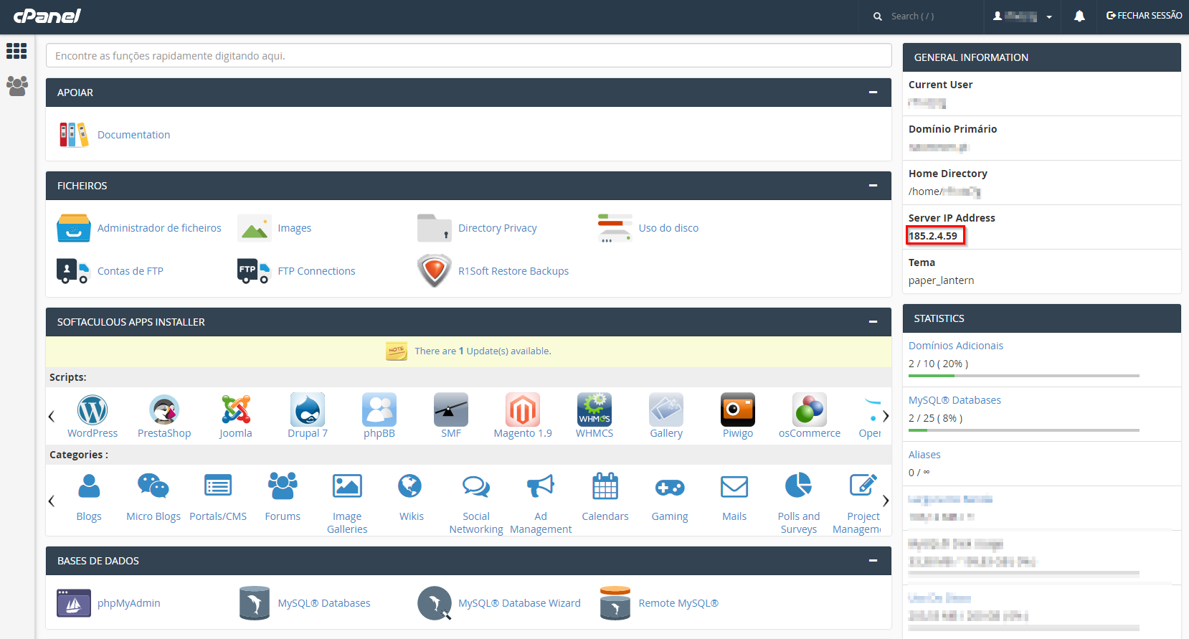Launch the Gallery installer icon

(666, 410)
